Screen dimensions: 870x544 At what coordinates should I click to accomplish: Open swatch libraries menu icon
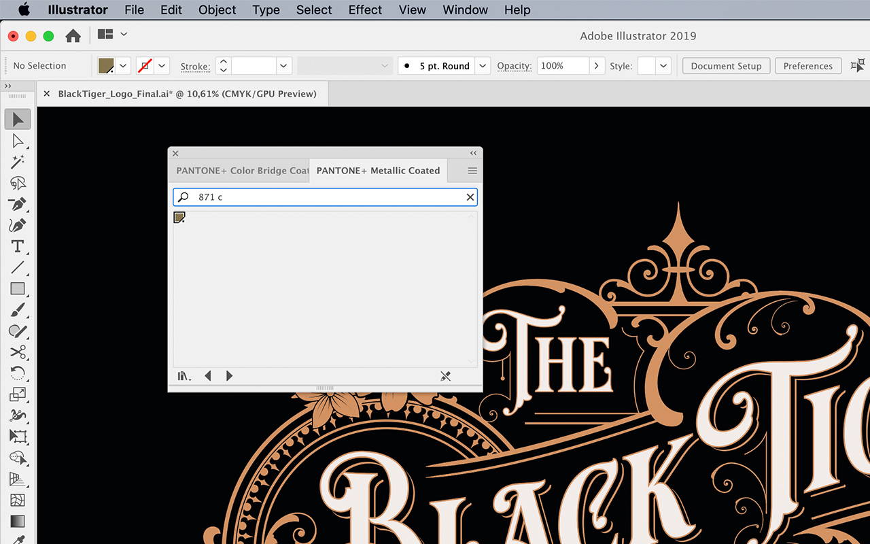click(x=184, y=376)
